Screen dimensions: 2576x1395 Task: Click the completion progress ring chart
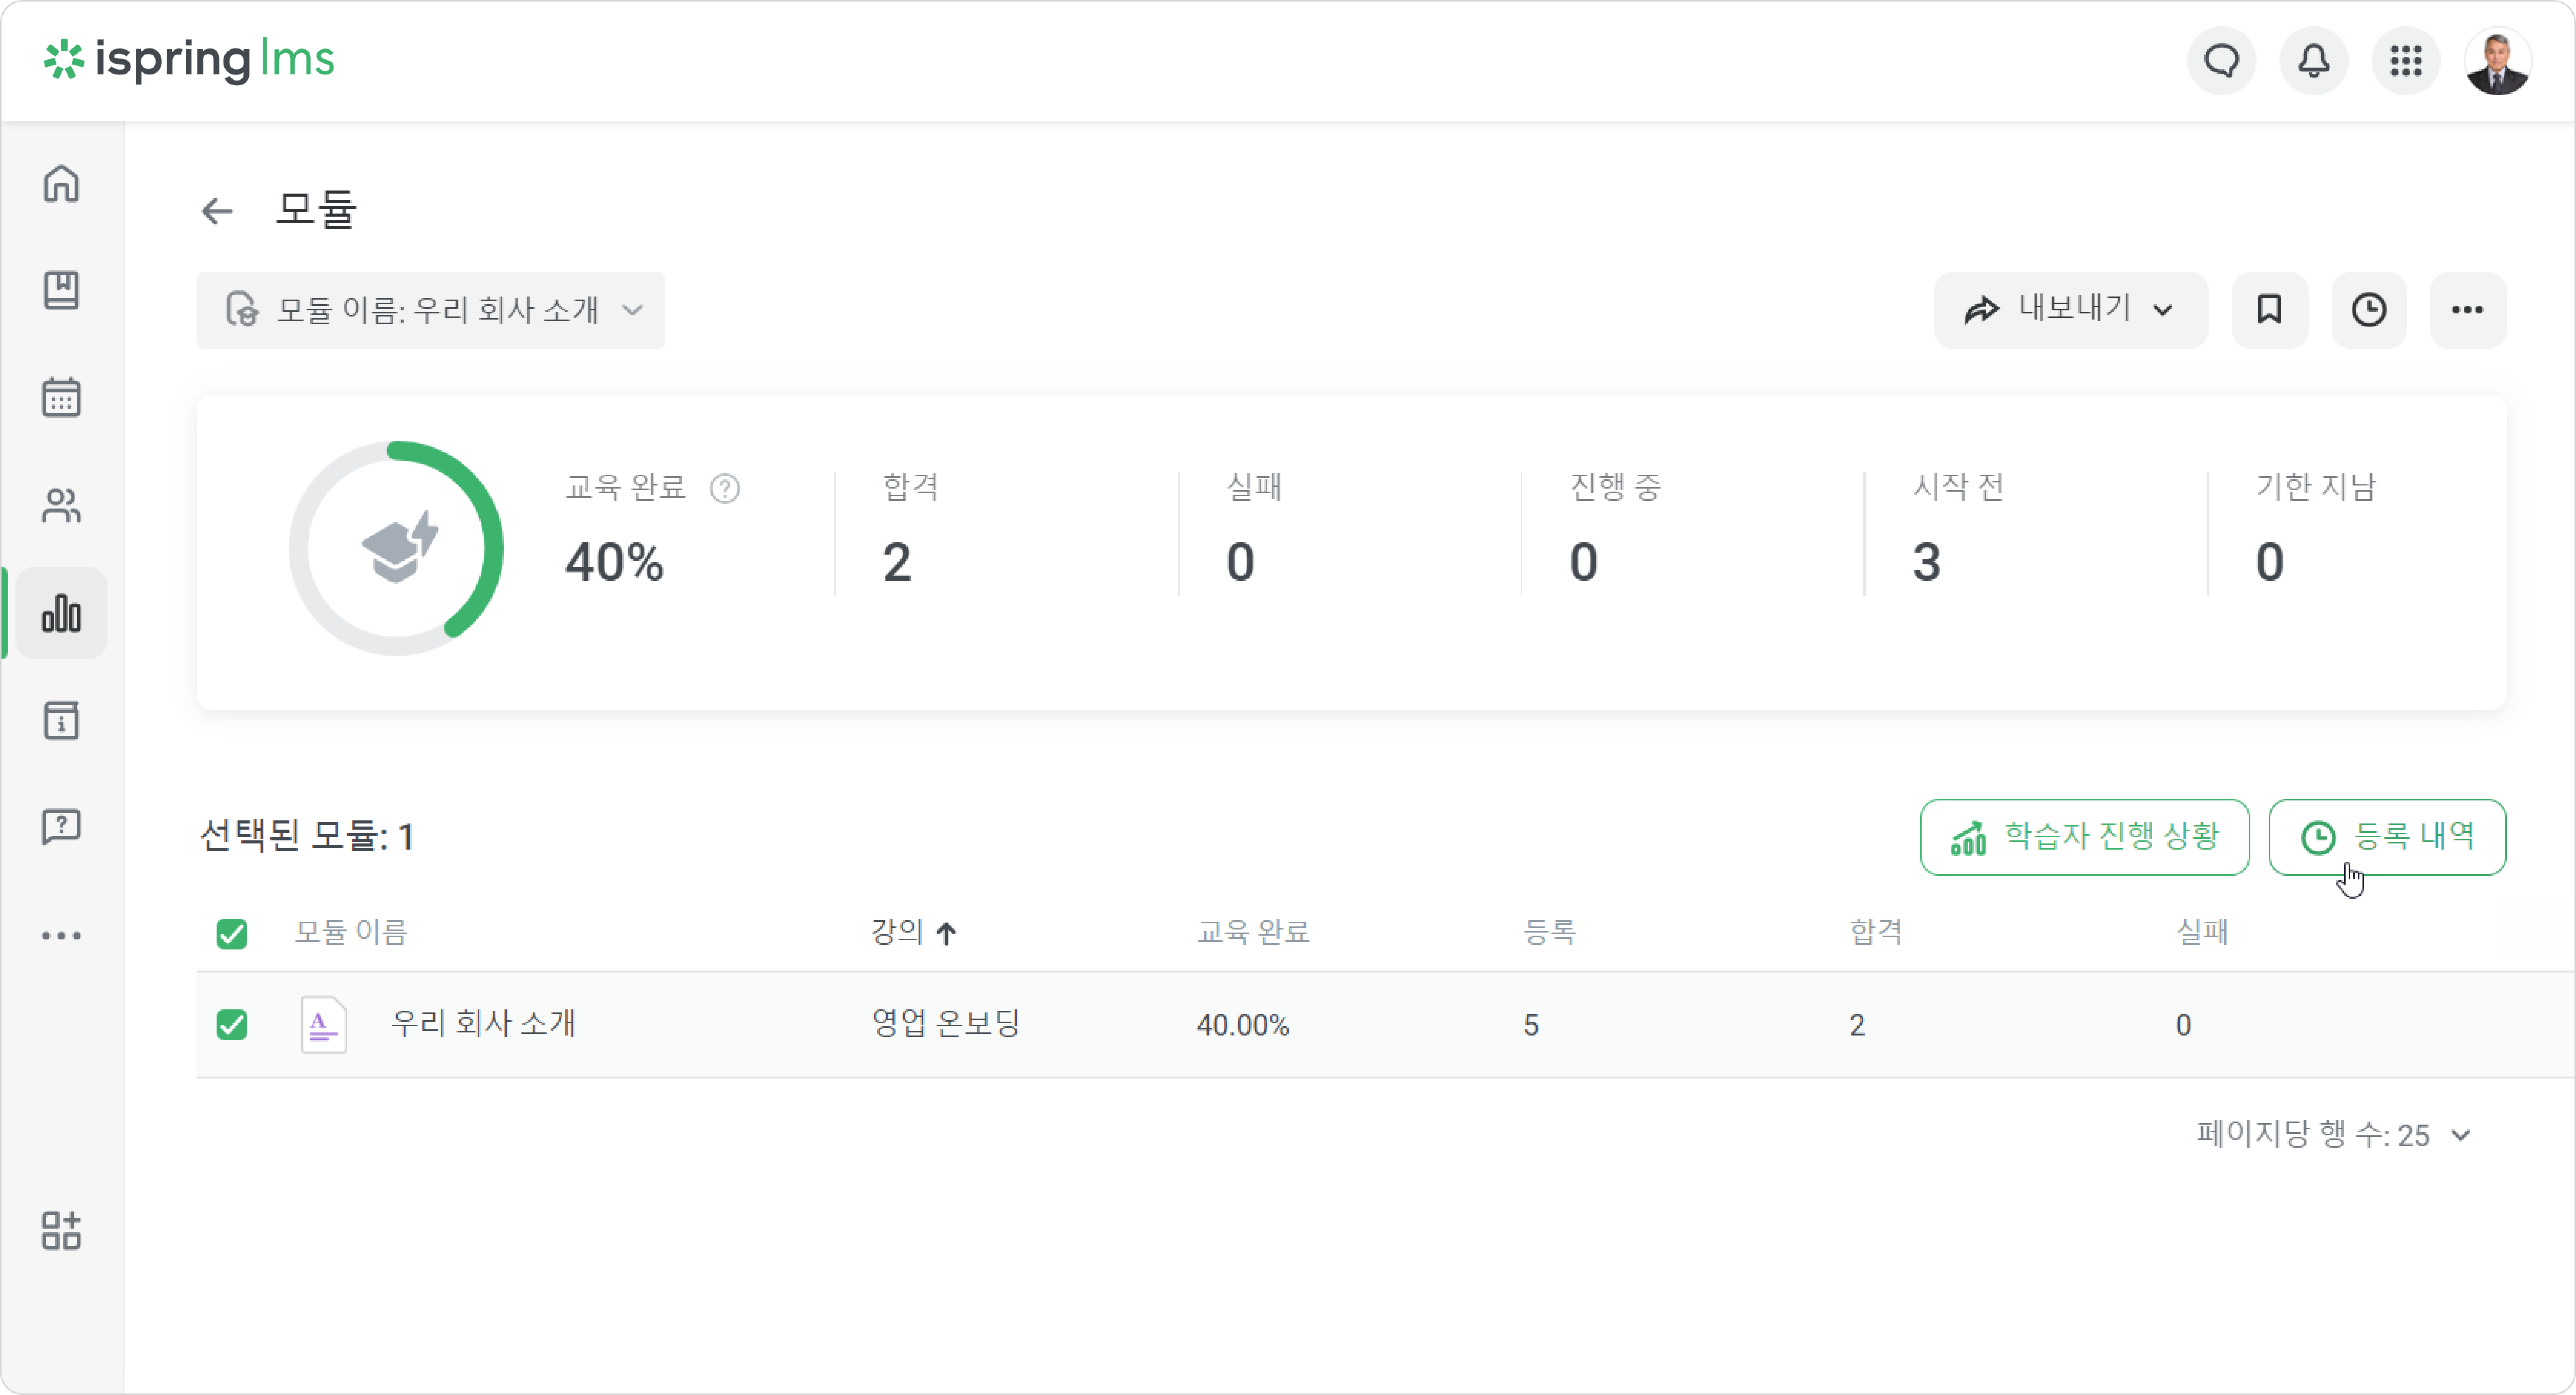coord(396,548)
